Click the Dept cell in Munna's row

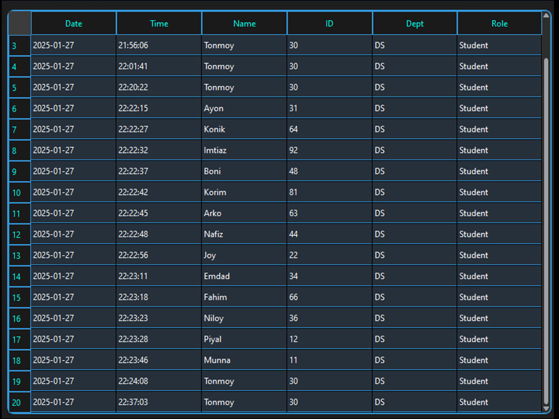(415, 360)
